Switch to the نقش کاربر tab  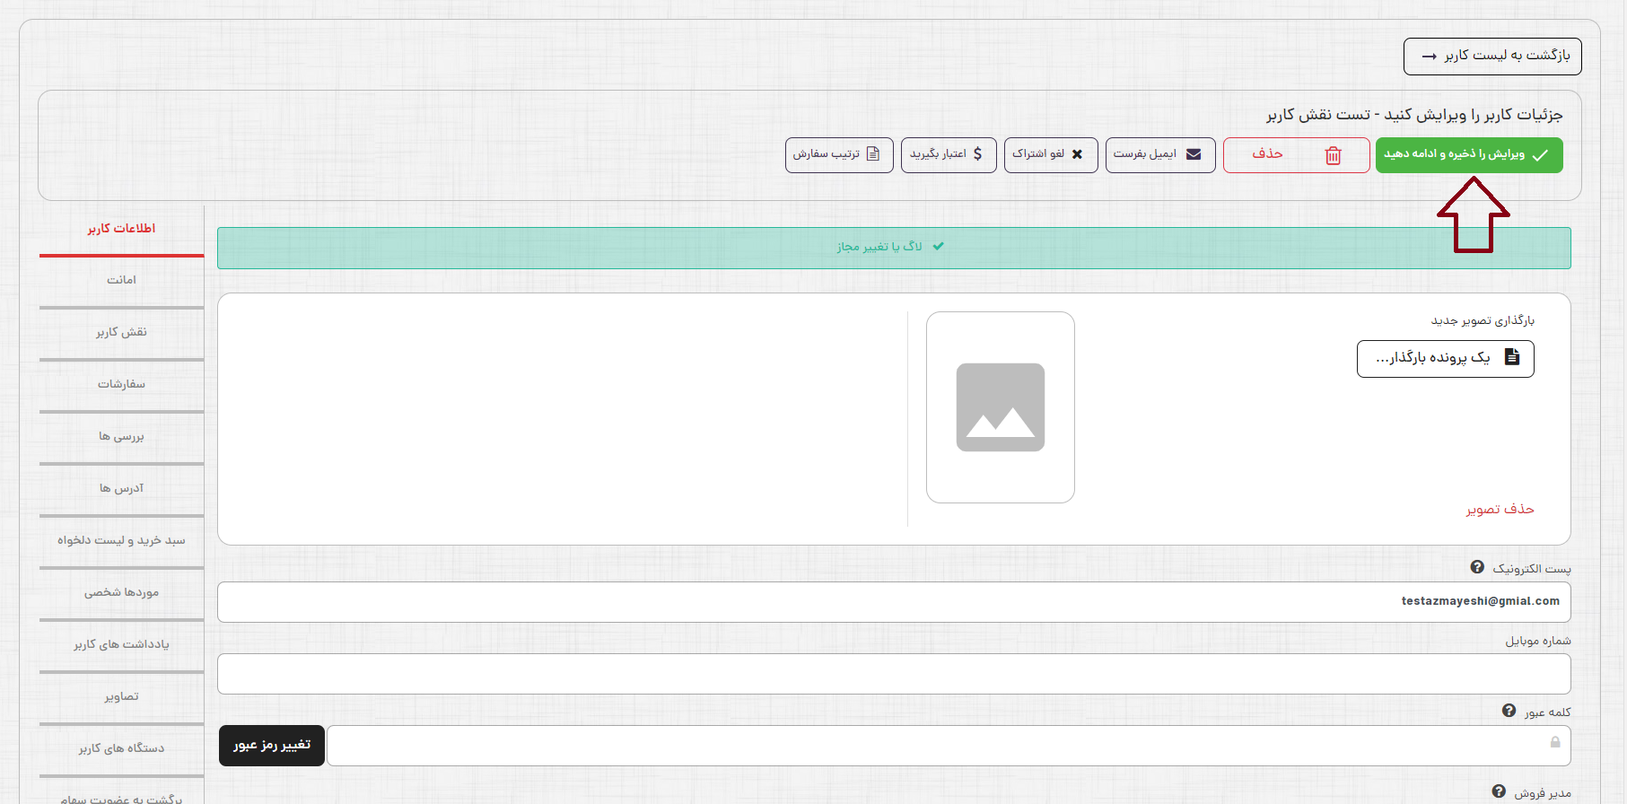pos(121,332)
